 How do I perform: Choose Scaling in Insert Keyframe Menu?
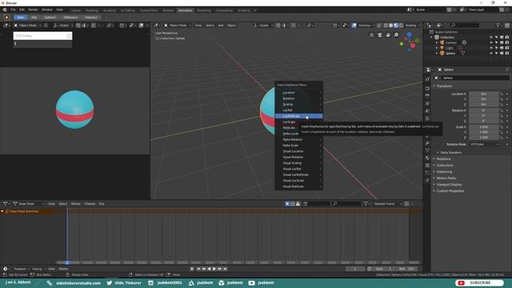point(298,105)
